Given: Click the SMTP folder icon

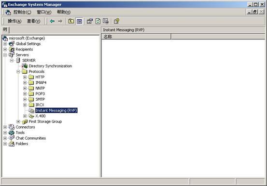Looking at the screenshot, I should (x=31, y=99).
